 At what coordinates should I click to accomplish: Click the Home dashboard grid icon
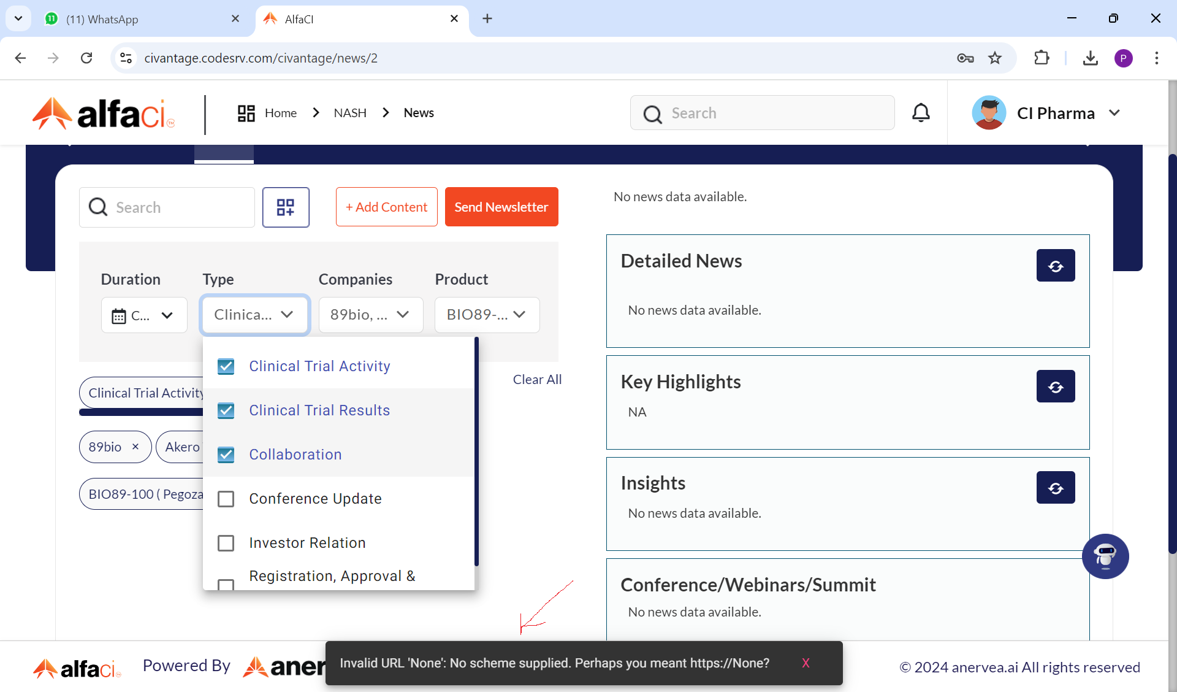(x=246, y=113)
